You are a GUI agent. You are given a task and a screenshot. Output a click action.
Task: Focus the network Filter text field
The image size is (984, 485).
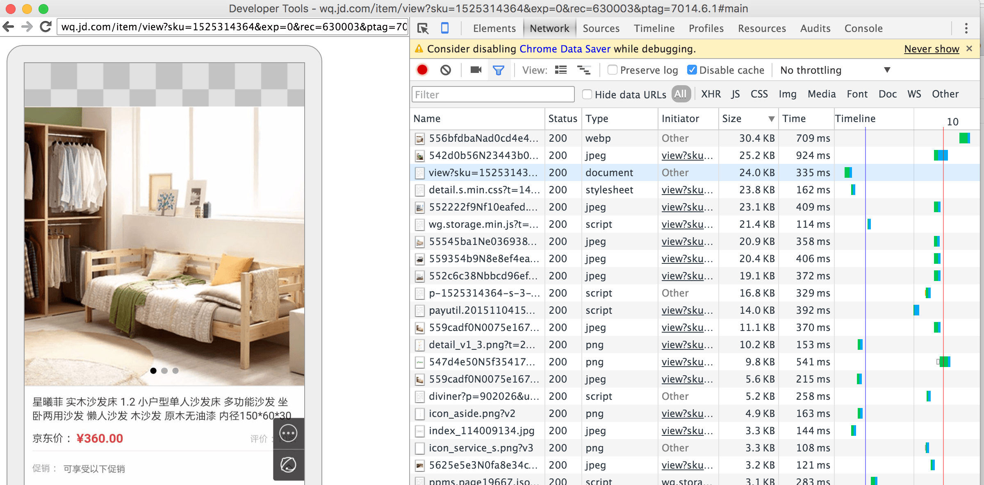(493, 95)
